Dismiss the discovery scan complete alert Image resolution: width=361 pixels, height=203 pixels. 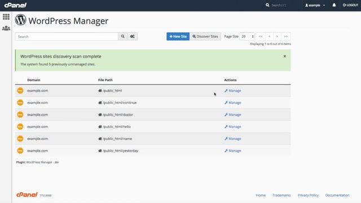[284, 56]
